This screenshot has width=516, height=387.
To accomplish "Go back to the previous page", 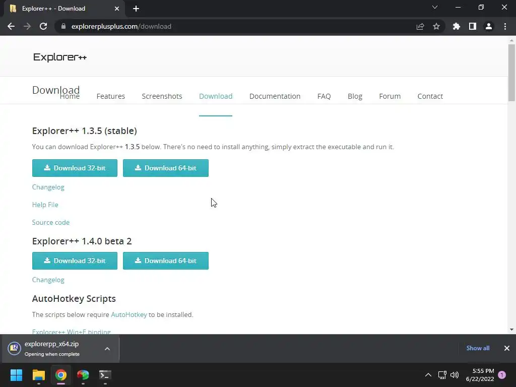I will click(x=11, y=26).
